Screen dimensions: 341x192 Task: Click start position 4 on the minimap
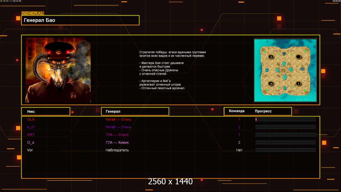pyautogui.click(x=271, y=84)
